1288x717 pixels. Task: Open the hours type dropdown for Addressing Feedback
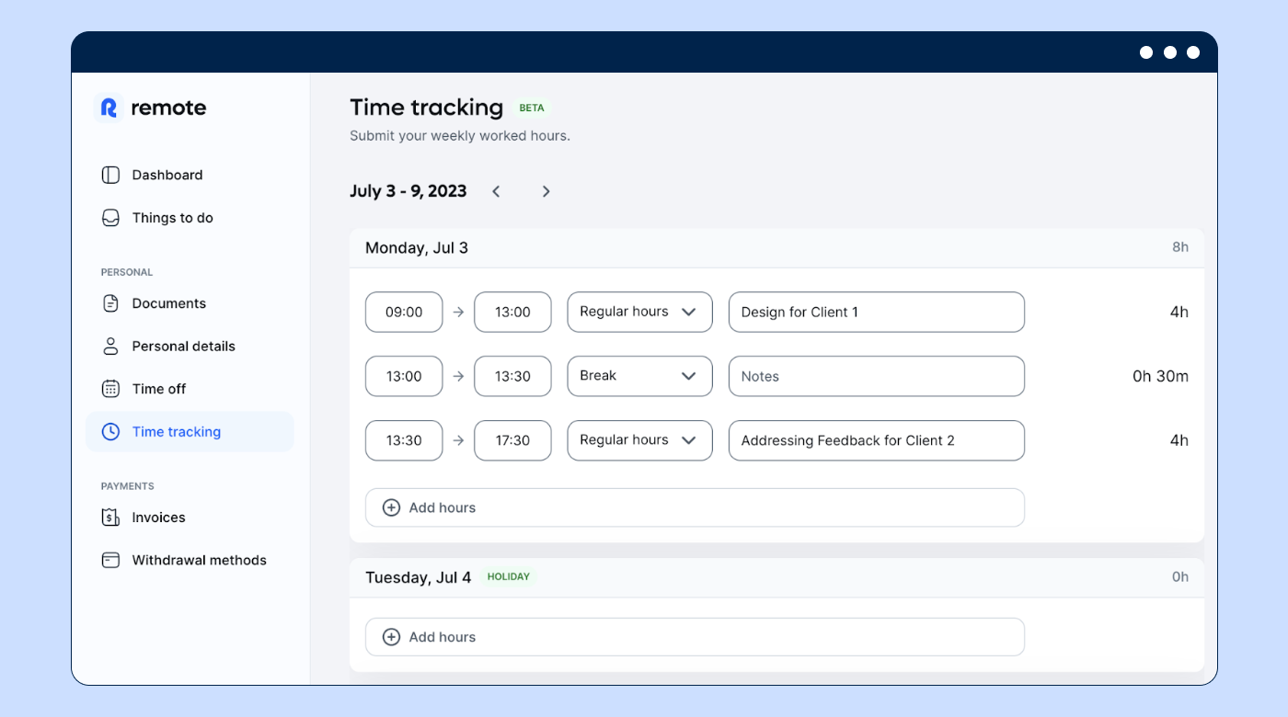pos(639,440)
